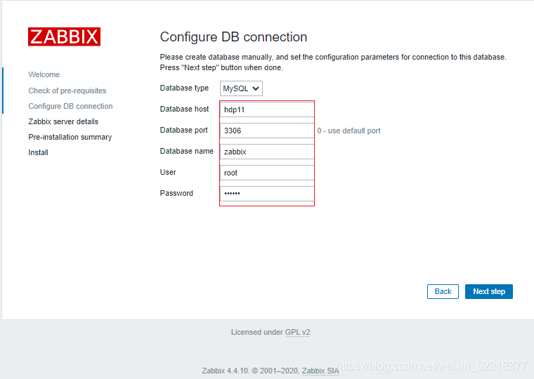Select Zabbix server details step
This screenshot has height=379, width=534.
coord(63,121)
